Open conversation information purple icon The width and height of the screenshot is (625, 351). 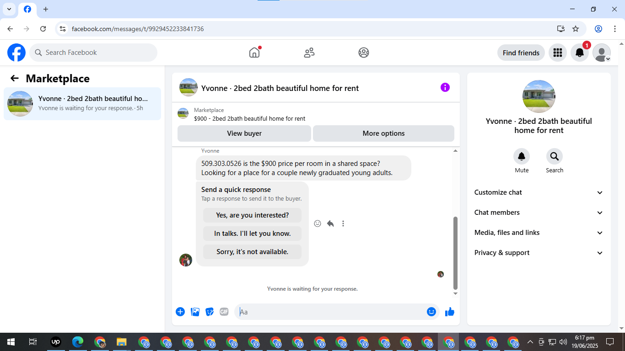coord(445,87)
